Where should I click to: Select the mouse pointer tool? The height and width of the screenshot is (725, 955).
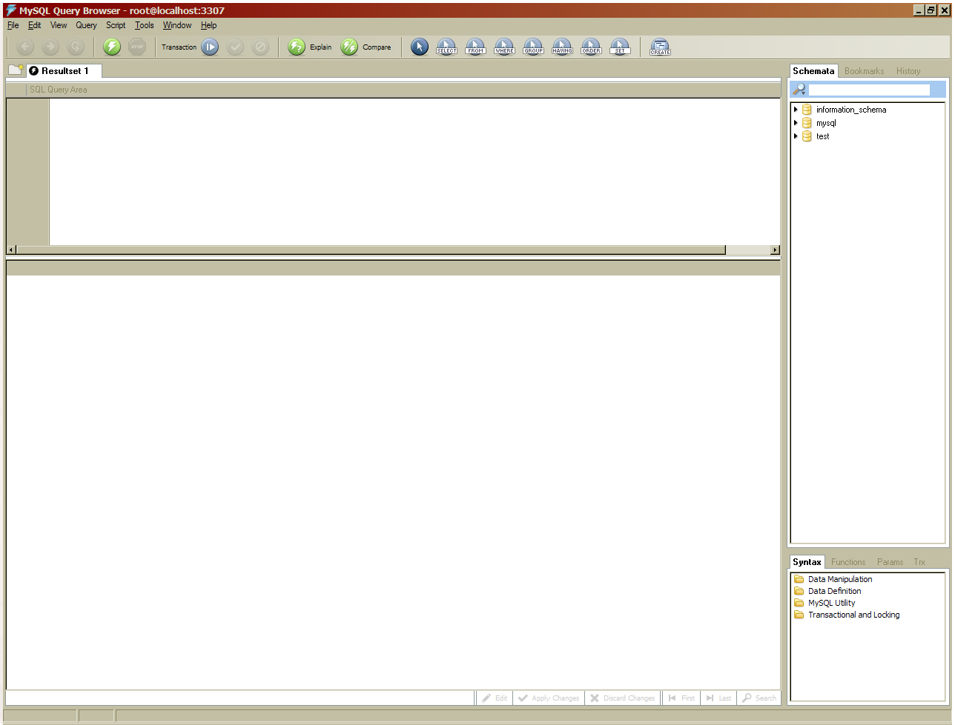pos(420,47)
